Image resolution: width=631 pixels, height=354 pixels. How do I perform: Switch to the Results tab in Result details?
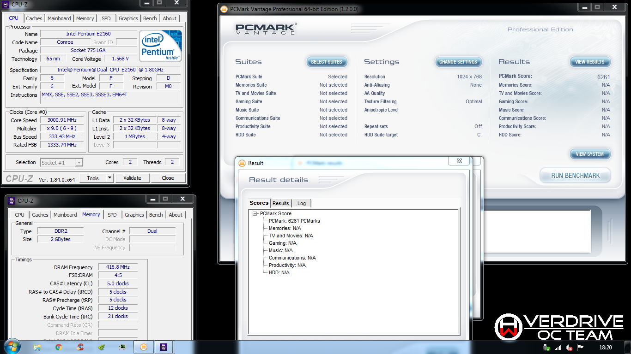point(281,203)
